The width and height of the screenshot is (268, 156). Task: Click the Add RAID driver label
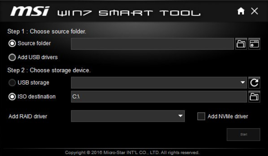coord(28,116)
